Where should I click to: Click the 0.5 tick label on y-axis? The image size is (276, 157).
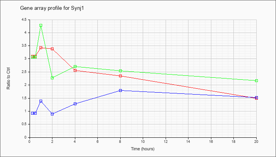(x=24, y=124)
